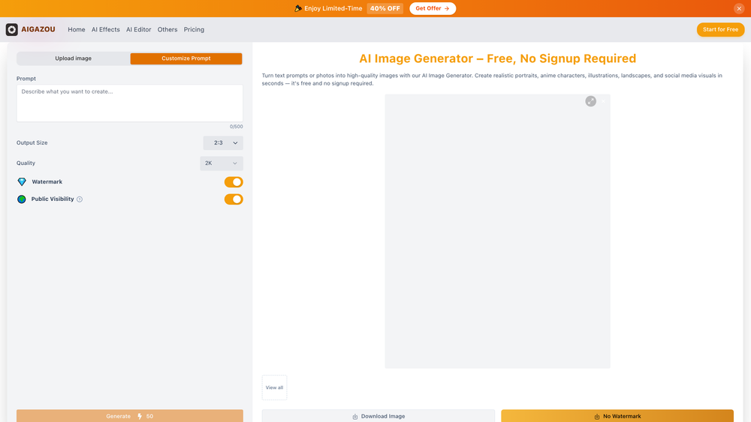Click the AIGAZOU brand name
This screenshot has width=751, height=422.
point(38,30)
